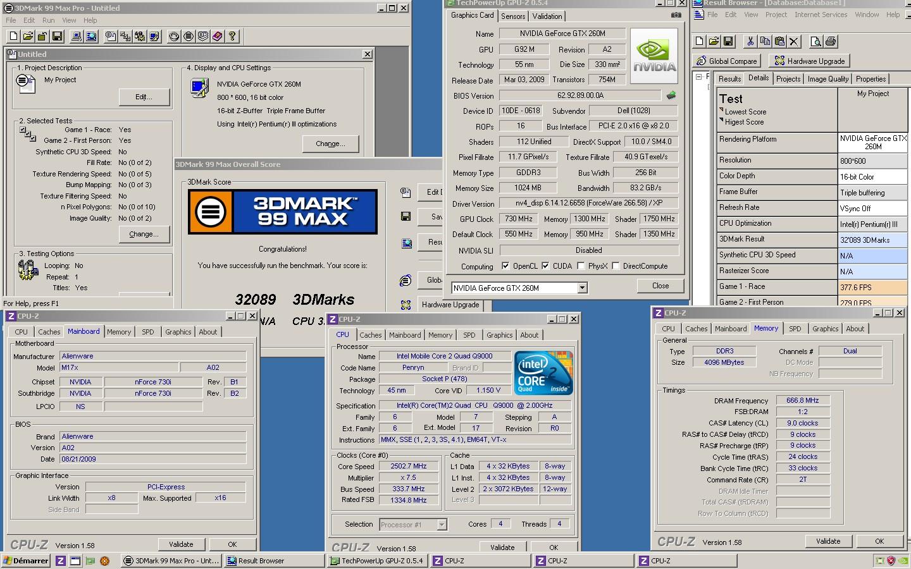Click New document icon in Result Browser toolbar

pos(699,42)
